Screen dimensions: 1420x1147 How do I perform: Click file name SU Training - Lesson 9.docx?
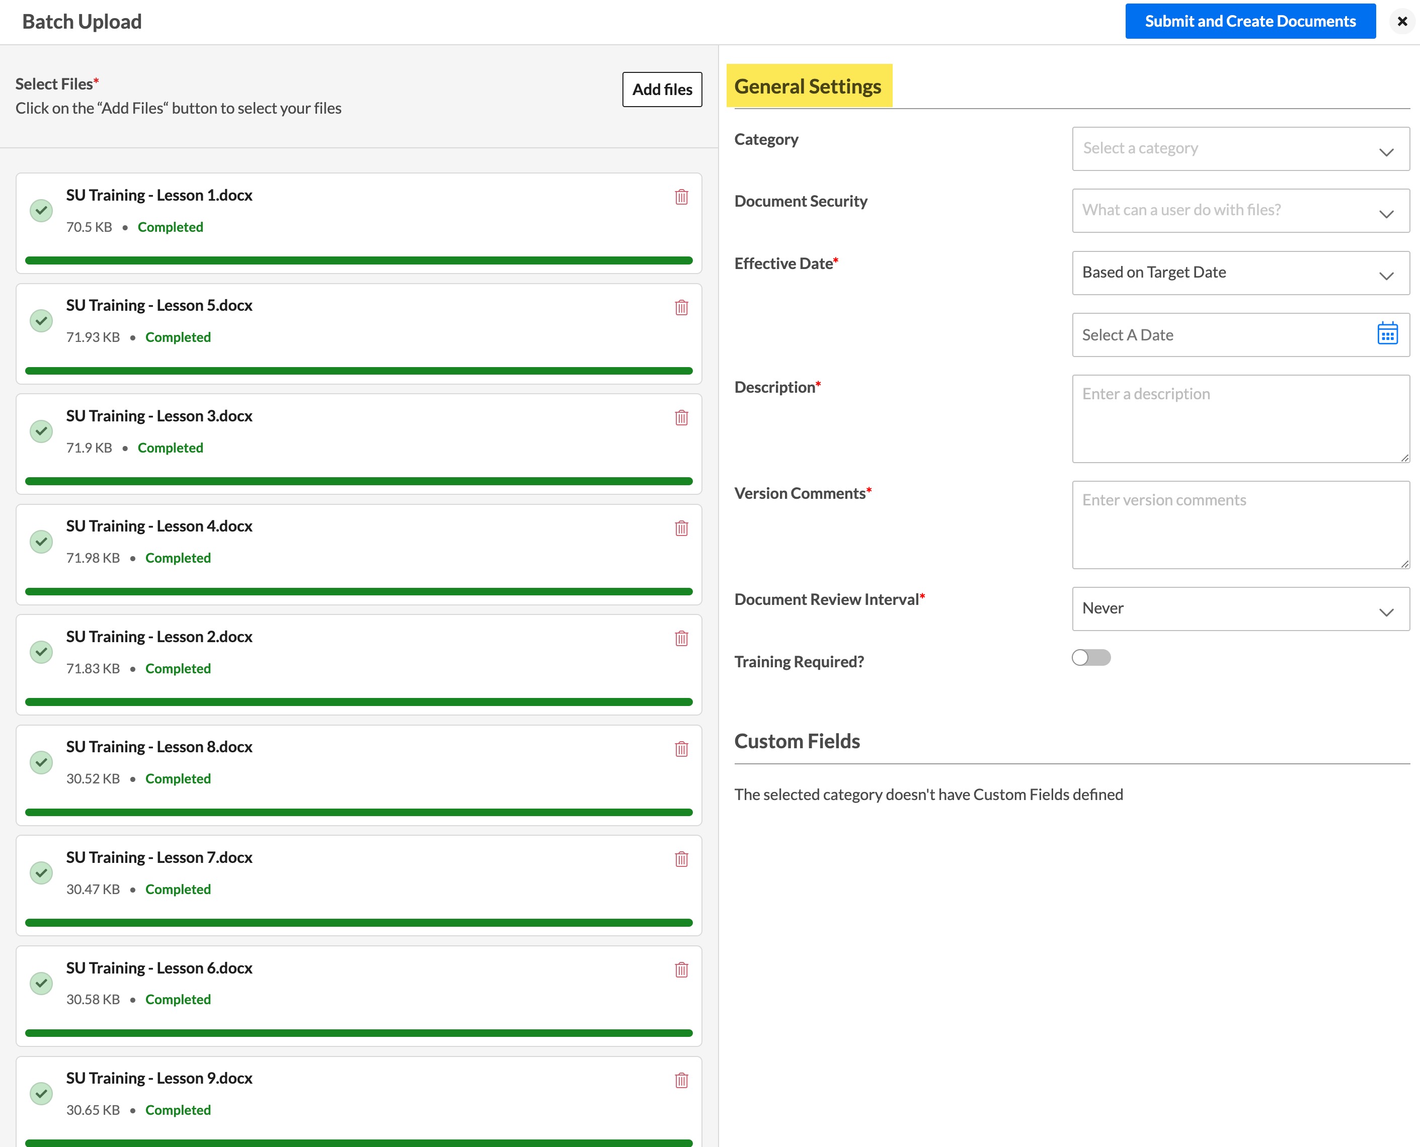point(160,1078)
